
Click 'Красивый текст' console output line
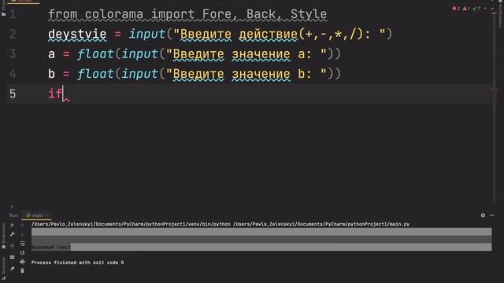point(50,247)
